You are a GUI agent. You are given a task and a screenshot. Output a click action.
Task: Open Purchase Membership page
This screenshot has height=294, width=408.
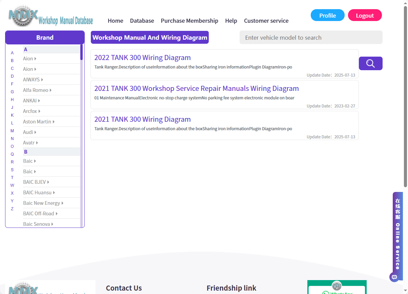point(189,21)
